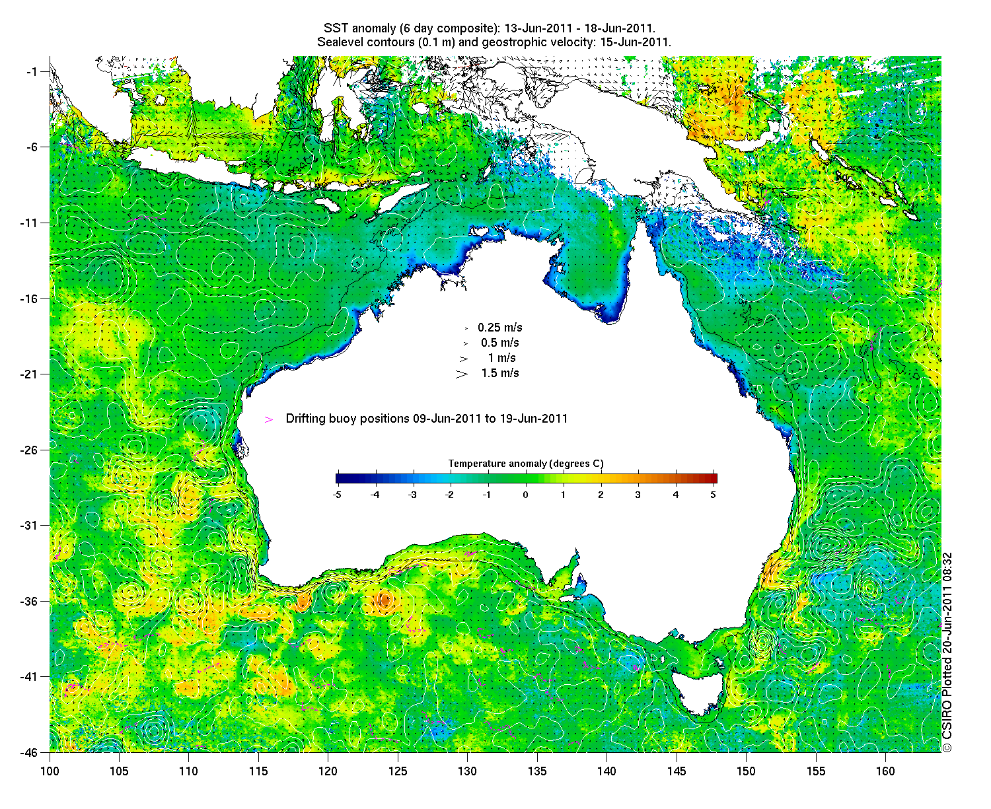Click the '145' longitude axis label
Screen dimensions: 991x809
coord(677,771)
